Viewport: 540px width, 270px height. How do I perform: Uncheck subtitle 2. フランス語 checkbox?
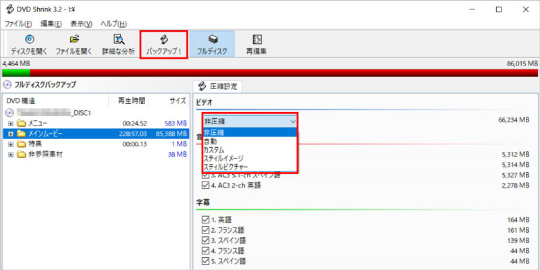click(206, 230)
